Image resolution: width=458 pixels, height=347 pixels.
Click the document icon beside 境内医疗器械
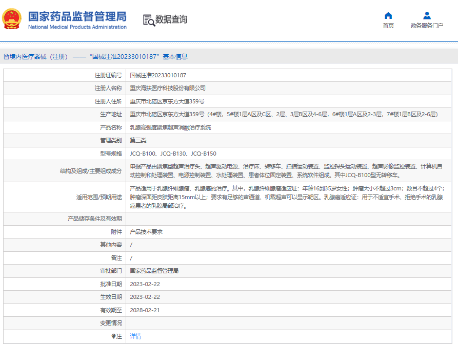point(6,57)
